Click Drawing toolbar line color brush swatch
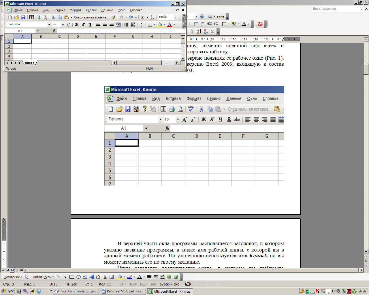 [130, 277]
